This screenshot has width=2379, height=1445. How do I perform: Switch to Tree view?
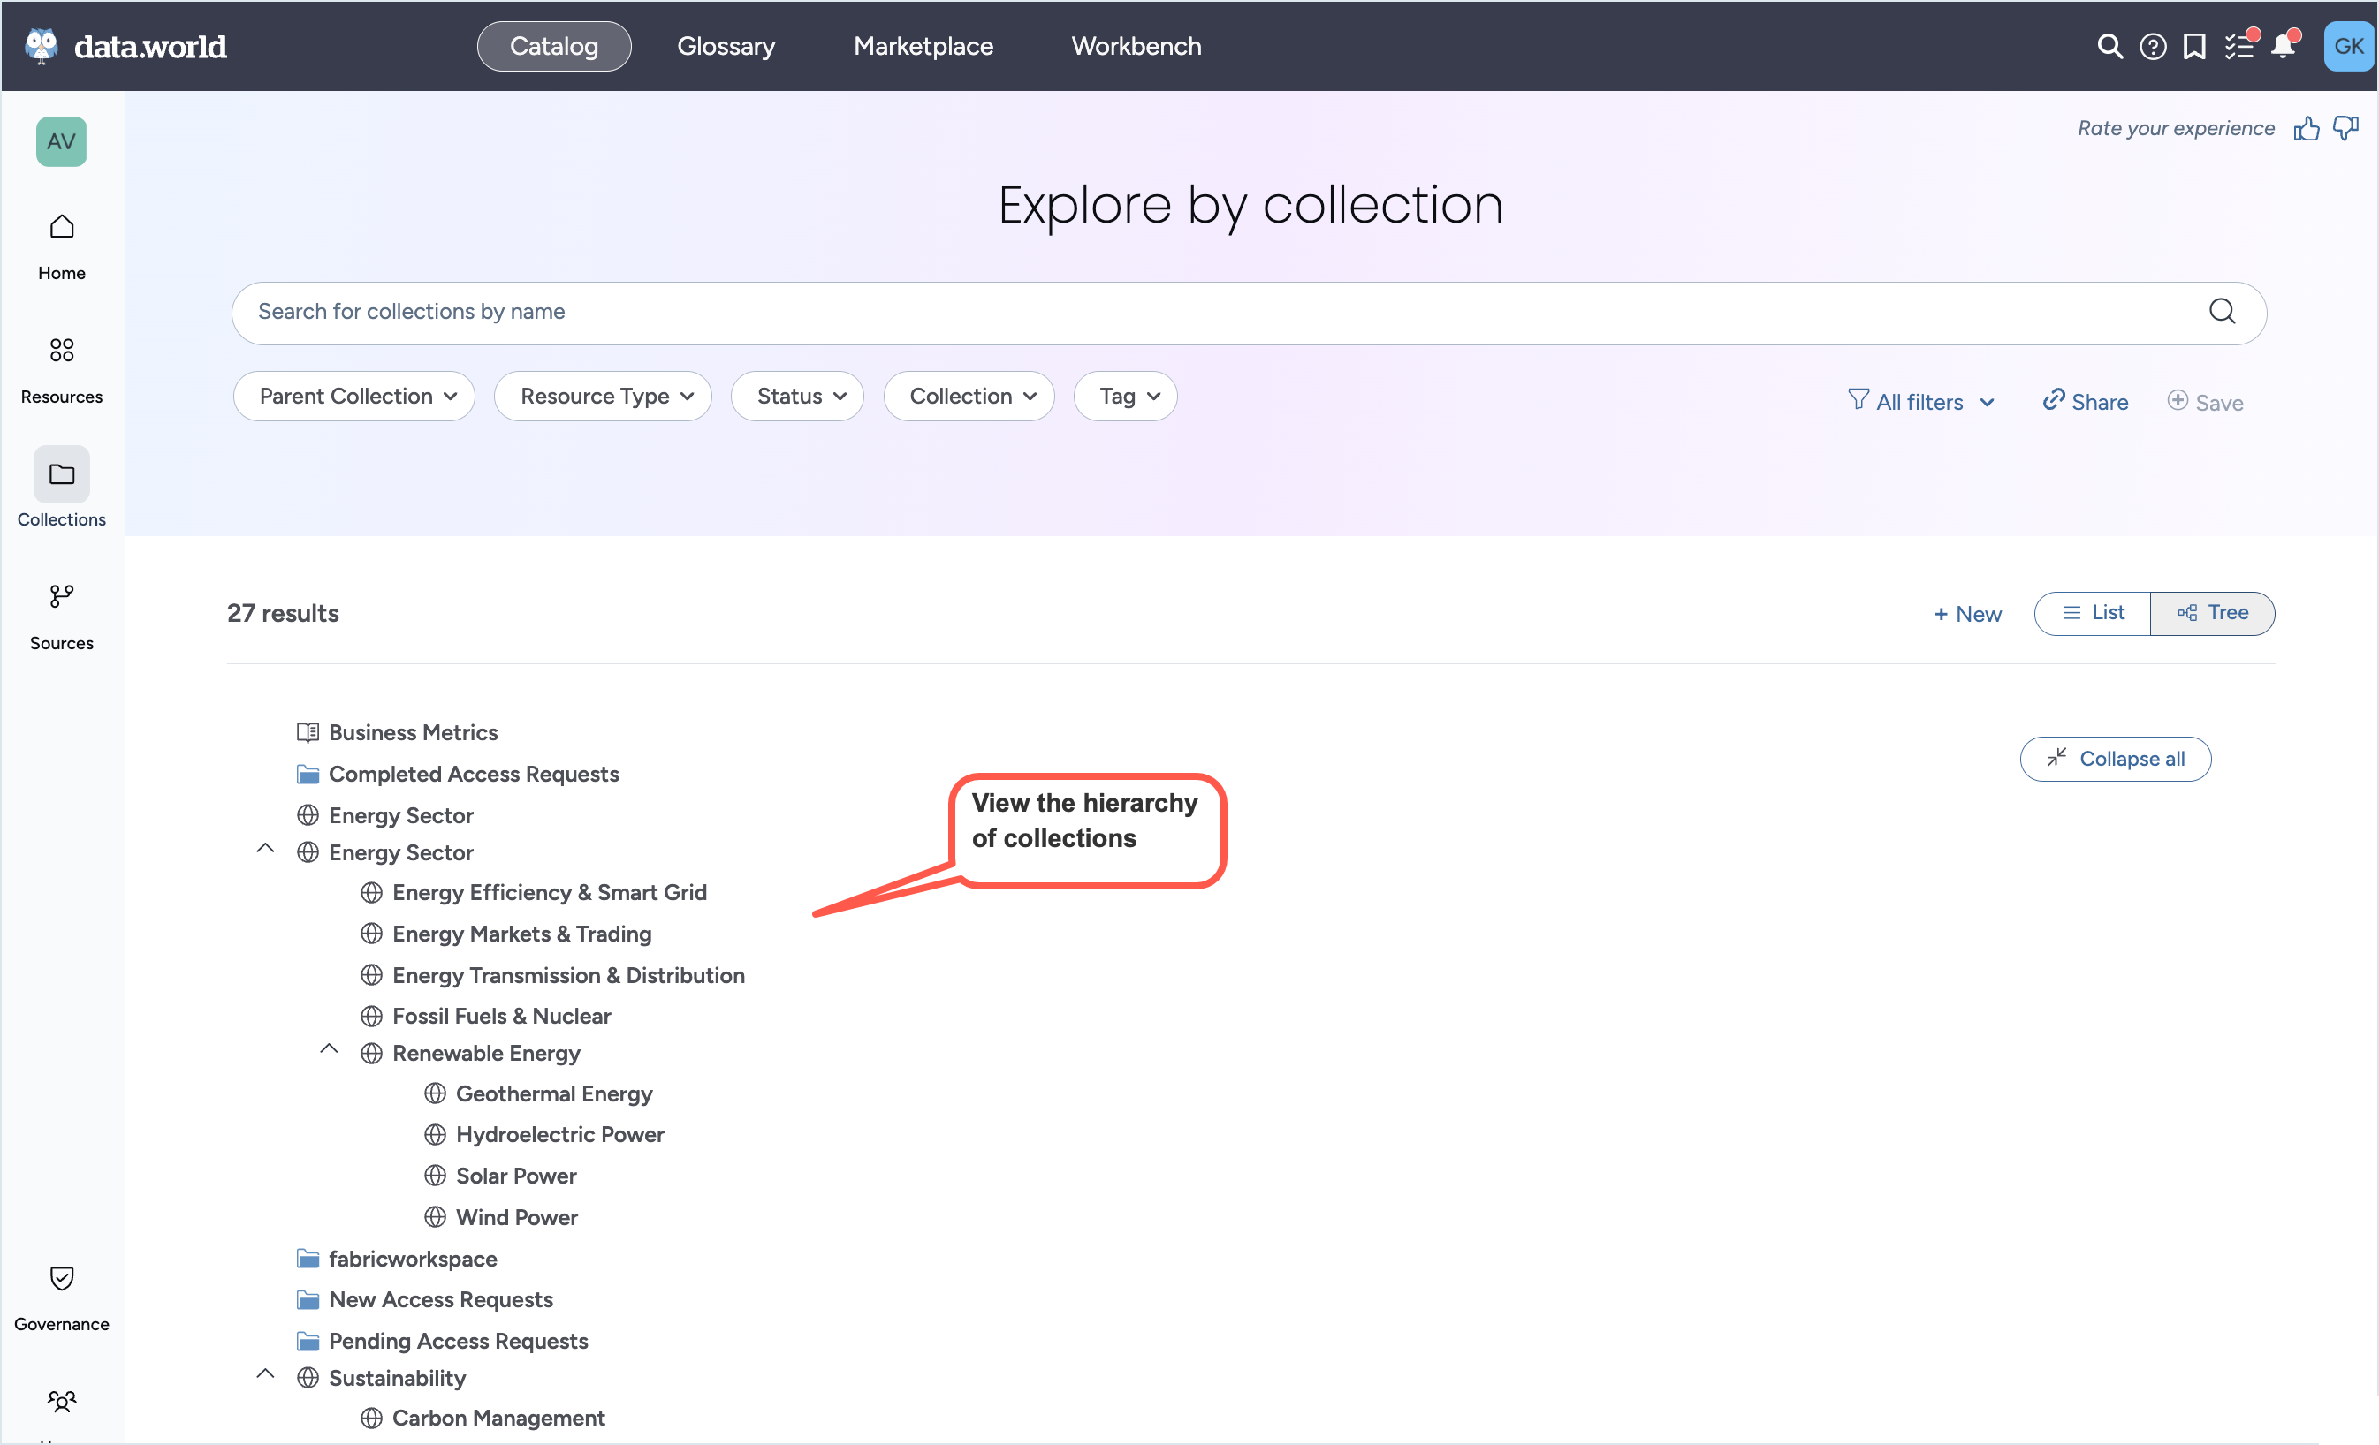click(x=2212, y=613)
